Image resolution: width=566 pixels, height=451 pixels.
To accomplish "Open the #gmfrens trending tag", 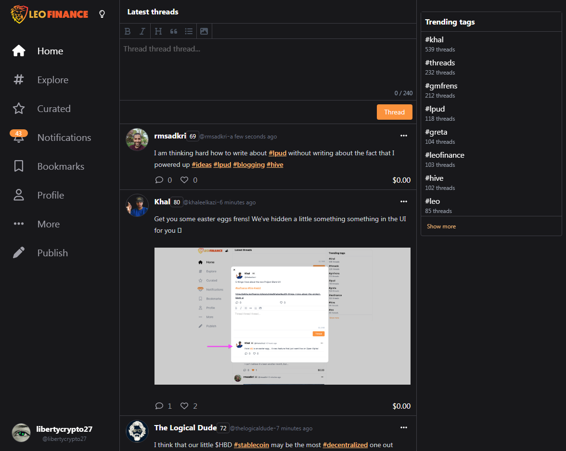I will (441, 86).
